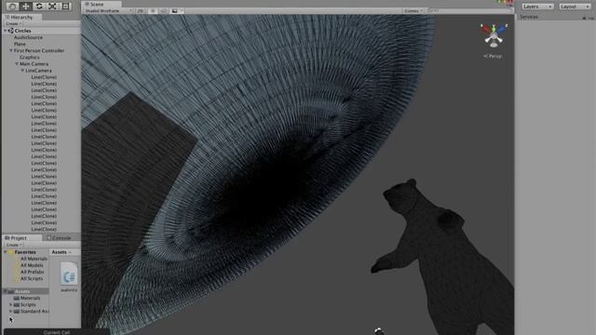Collapse the Main Camera node
The width and height of the screenshot is (596, 335).
point(17,64)
